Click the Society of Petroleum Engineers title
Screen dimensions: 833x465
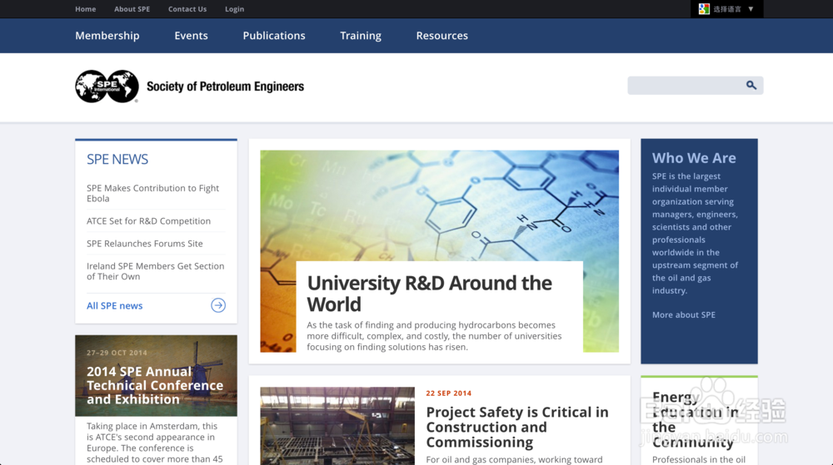click(225, 87)
